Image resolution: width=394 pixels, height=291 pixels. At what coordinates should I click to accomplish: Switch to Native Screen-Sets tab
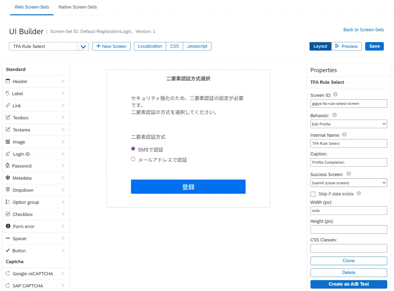78,7
